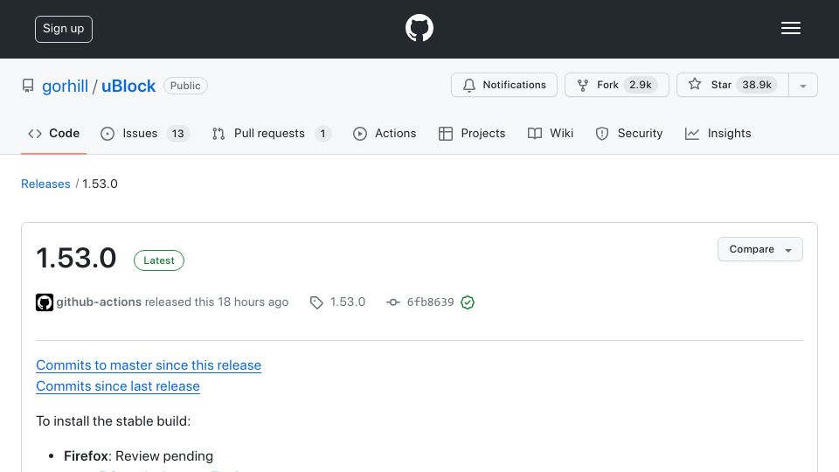
Task: Switch to the Code tab
Action: [53, 133]
